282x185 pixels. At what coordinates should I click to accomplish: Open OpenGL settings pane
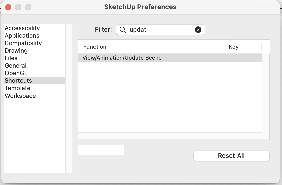[16, 73]
